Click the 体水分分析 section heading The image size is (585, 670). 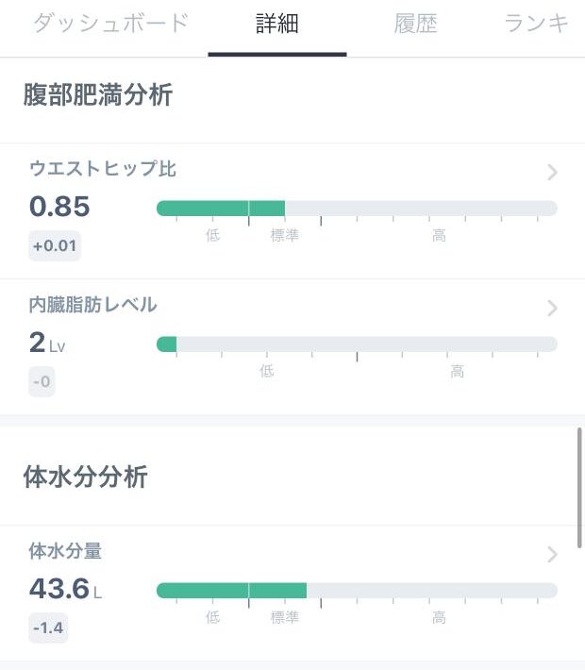click(x=86, y=477)
